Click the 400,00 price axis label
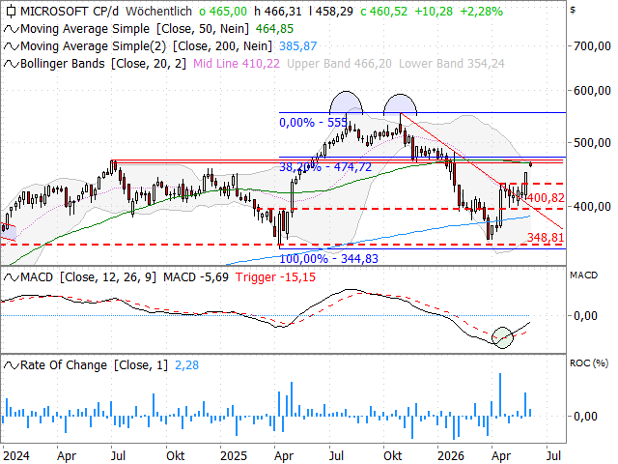The image size is (618, 464). [592, 206]
